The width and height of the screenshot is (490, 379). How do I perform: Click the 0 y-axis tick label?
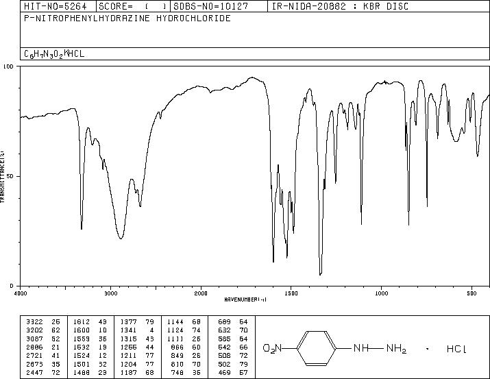coord(12,286)
